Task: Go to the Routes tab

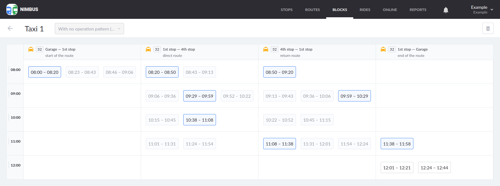Action: click(x=312, y=10)
